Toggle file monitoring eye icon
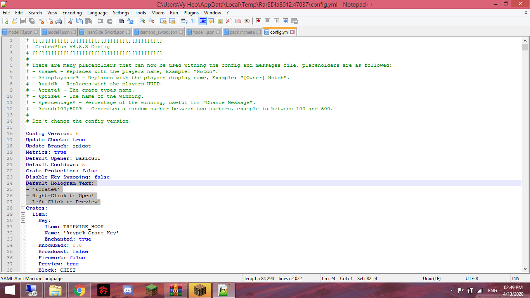Image resolution: width=530 pixels, height=298 pixels. [x=247, y=21]
